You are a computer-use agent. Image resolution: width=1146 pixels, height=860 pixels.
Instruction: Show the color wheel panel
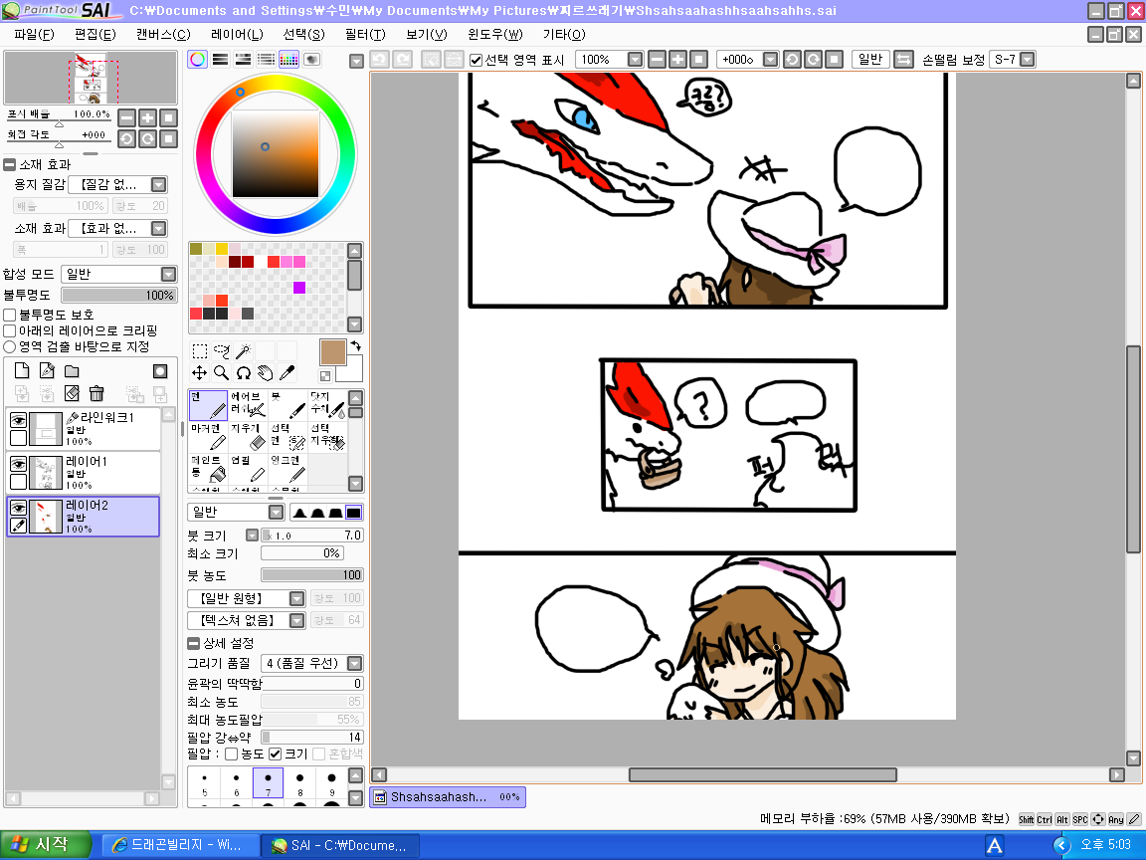[197, 60]
